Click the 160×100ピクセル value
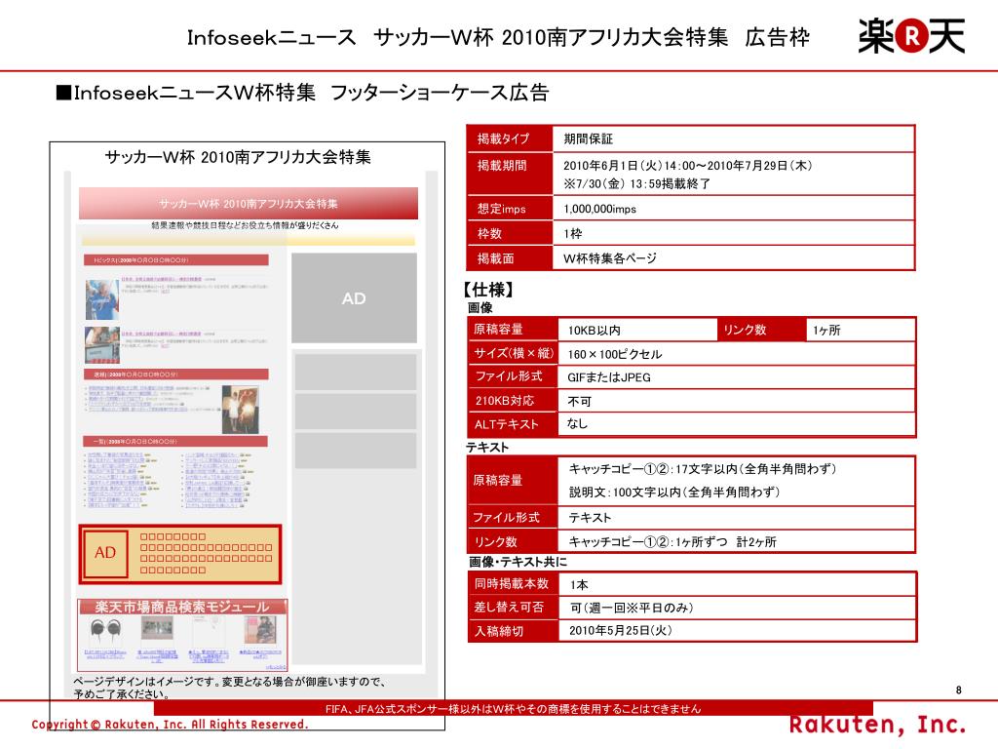Image resolution: width=998 pixels, height=749 pixels. click(x=614, y=354)
